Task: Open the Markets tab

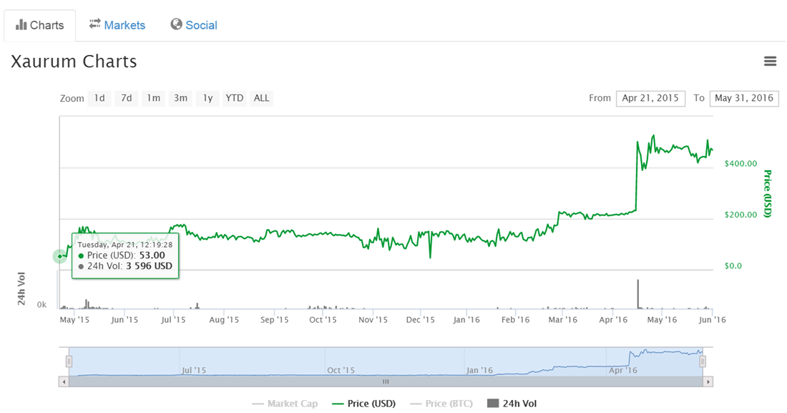Action: click(117, 25)
